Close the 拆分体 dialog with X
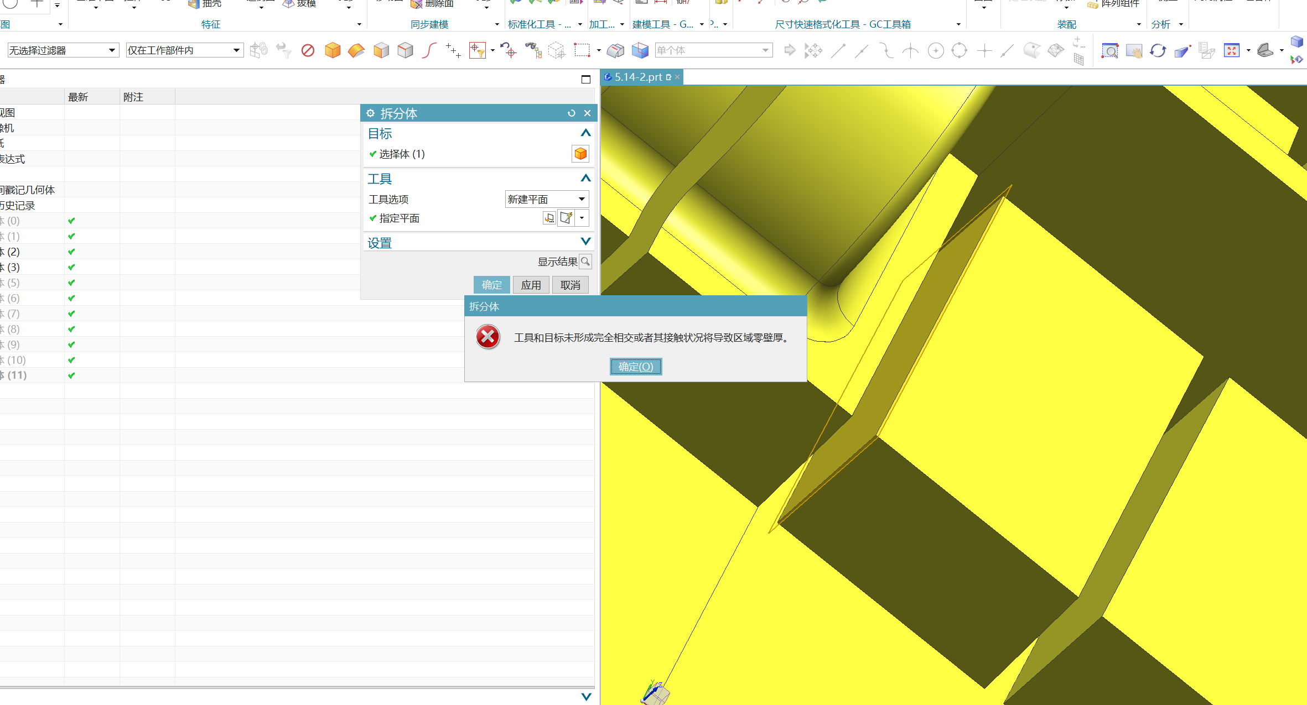 pyautogui.click(x=587, y=113)
